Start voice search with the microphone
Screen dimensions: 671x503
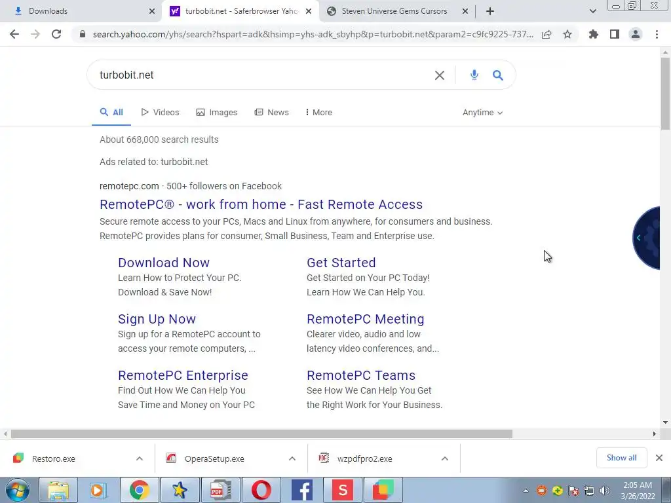click(x=474, y=75)
